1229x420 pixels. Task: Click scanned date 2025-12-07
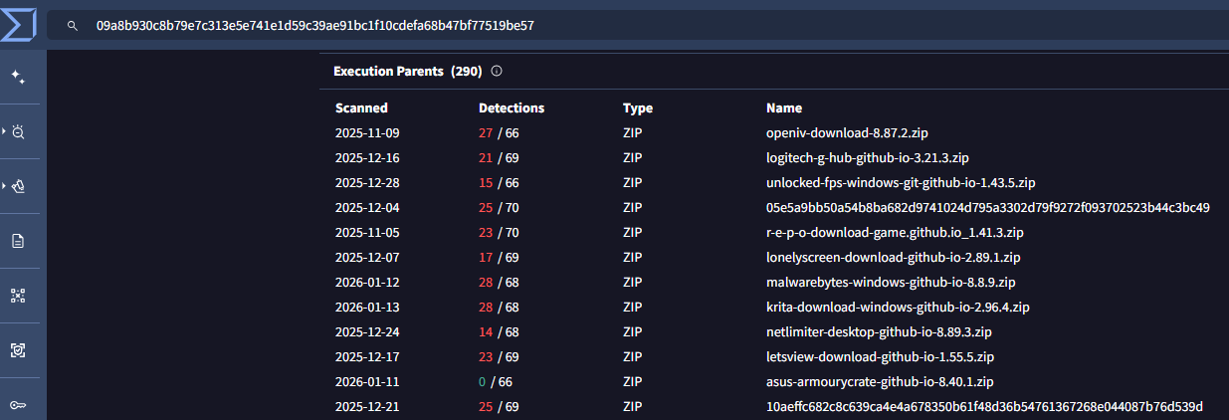367,257
